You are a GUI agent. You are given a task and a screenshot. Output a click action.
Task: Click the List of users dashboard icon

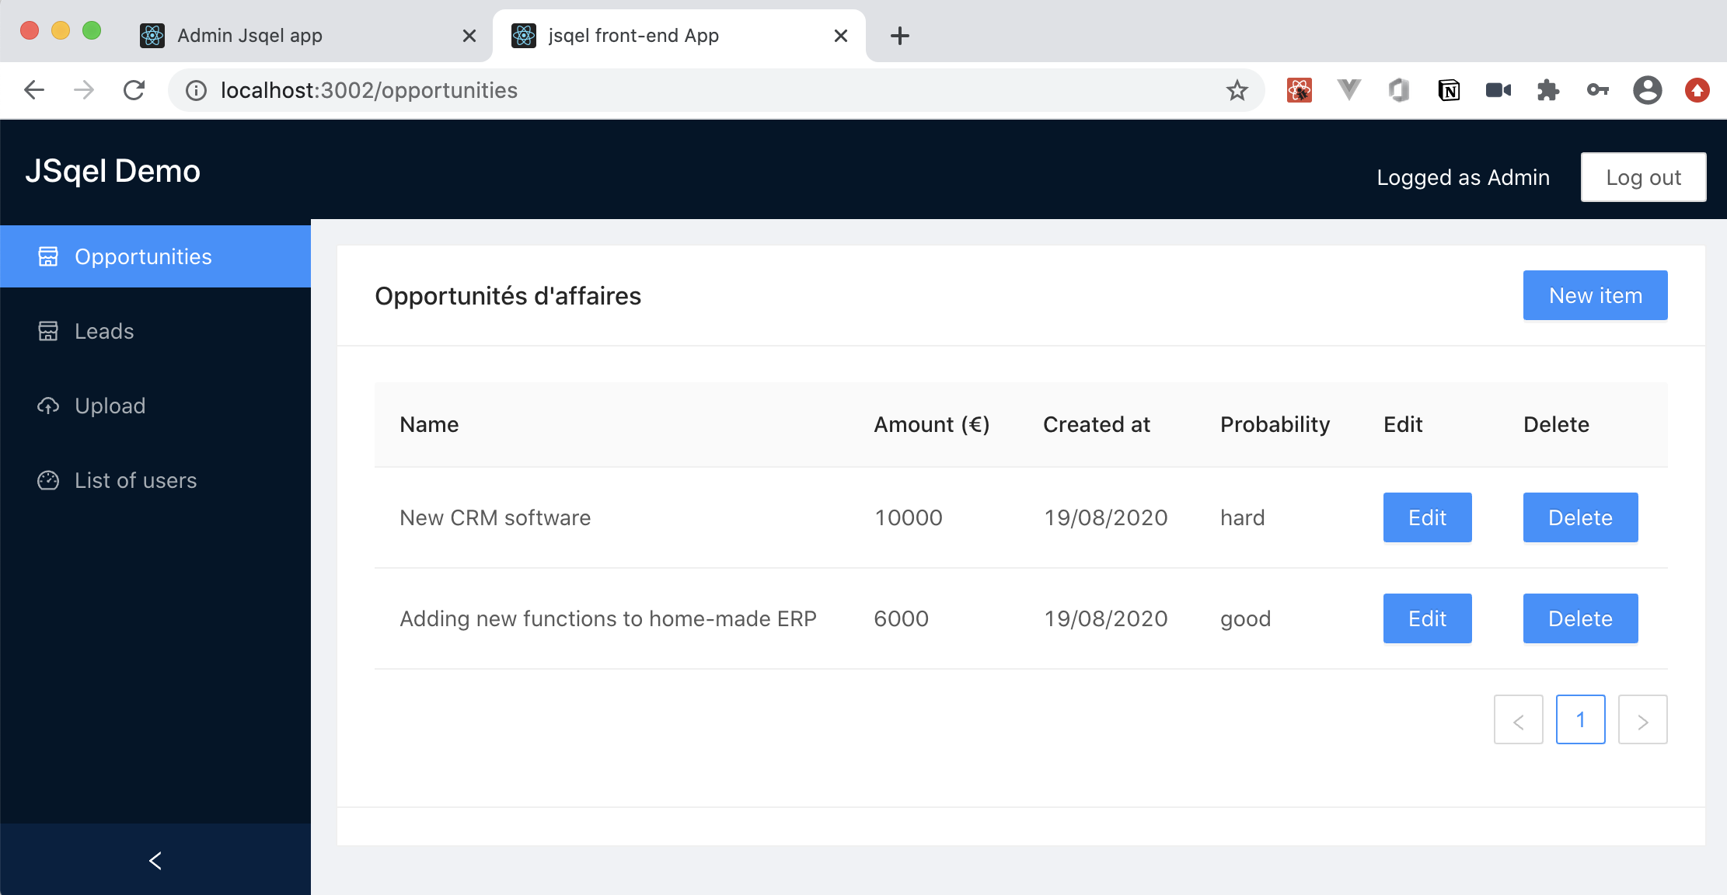48,480
